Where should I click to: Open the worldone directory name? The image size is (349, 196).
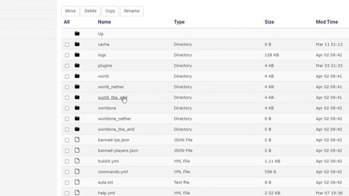click(107, 108)
